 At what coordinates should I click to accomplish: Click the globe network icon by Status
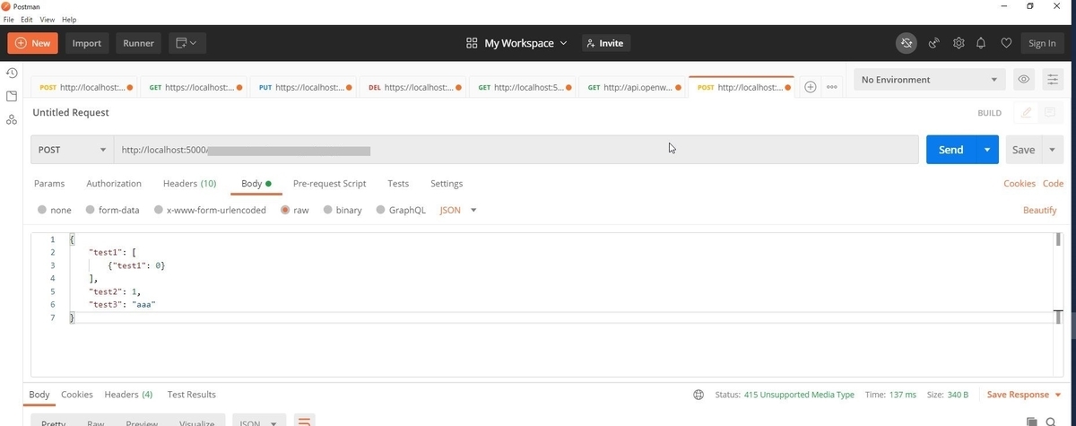(699, 395)
